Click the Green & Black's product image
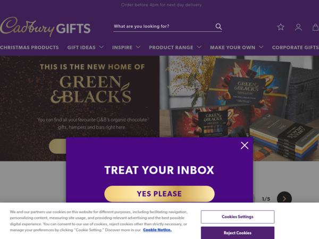Viewport: 319px width, 239px height. click(x=239, y=108)
